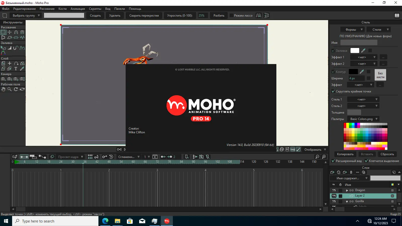Select the Track Camera tool
The width and height of the screenshot is (402, 226).
(3, 79)
